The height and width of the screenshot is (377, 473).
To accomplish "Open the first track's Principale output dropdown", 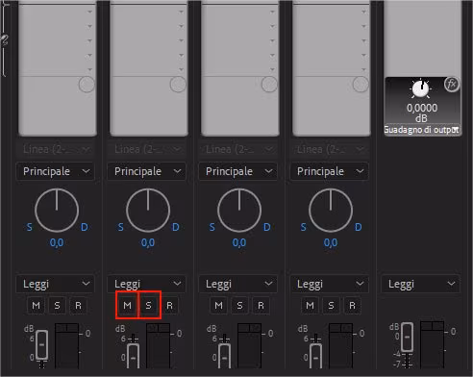I will coord(56,171).
